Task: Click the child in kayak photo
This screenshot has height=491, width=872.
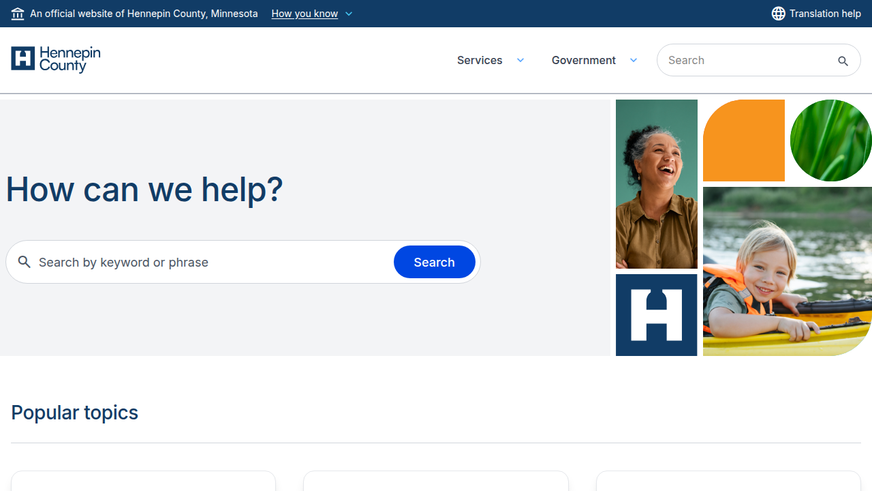Action: tap(788, 271)
